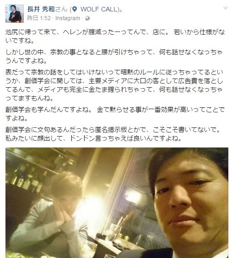Click the 昨日 1:52 timestamp link
This screenshot has width=232, height=258.
(x=39, y=18)
